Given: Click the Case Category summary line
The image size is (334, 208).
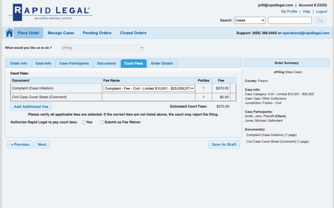Looking at the screenshot, I should [x=279, y=94].
